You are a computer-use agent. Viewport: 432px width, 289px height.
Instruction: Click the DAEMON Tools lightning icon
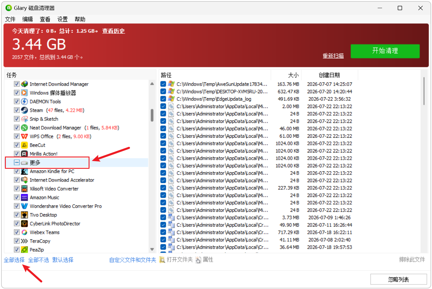[24, 101]
